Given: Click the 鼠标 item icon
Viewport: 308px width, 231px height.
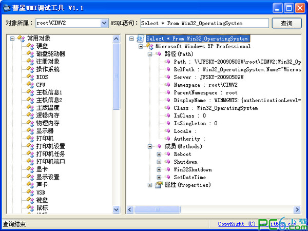Looking at the screenshot, I should click(30, 208).
